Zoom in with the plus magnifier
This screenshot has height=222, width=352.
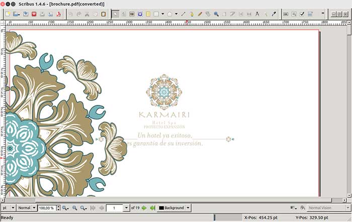(x=84, y=208)
